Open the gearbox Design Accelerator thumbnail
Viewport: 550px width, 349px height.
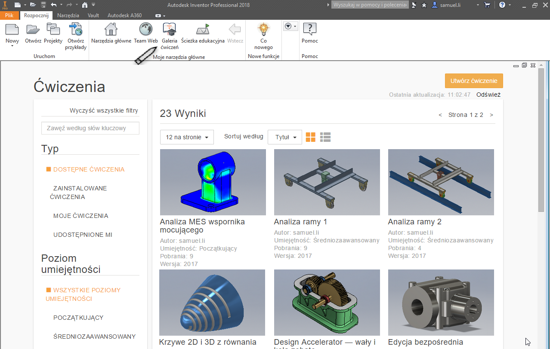click(327, 303)
